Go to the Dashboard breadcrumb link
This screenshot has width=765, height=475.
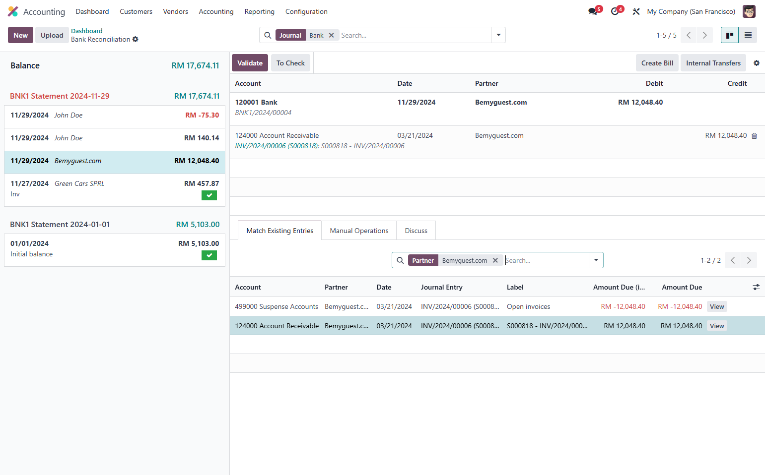87,31
